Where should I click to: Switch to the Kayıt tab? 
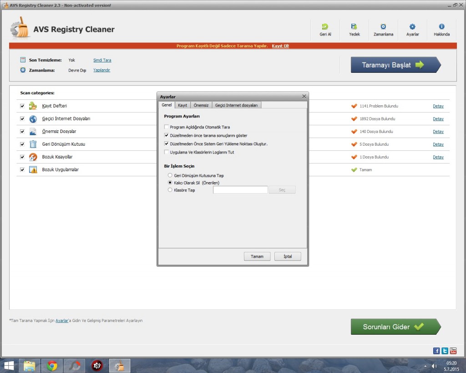pos(182,105)
